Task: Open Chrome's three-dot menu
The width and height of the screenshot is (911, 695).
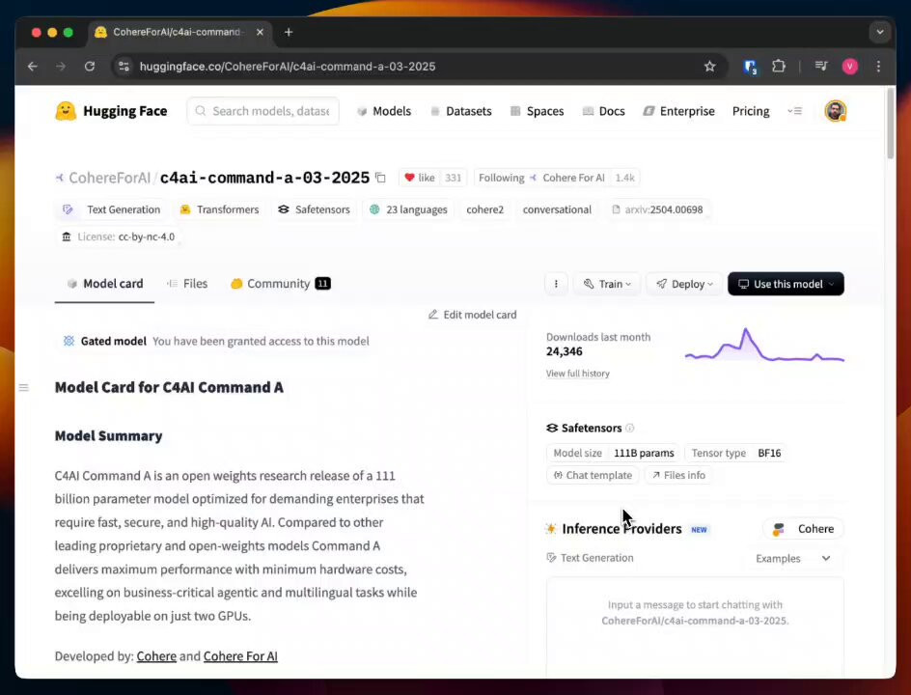Action: tap(878, 67)
